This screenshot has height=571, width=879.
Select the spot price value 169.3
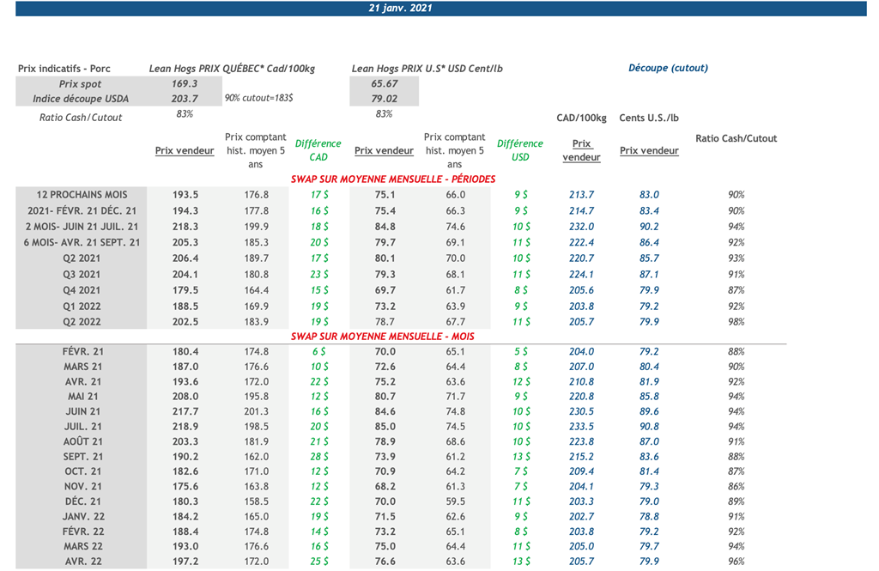(185, 84)
